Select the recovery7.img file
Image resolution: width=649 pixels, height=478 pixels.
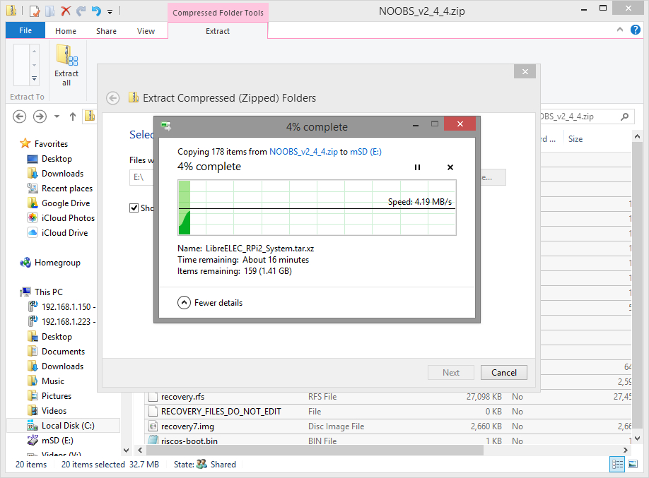click(187, 426)
